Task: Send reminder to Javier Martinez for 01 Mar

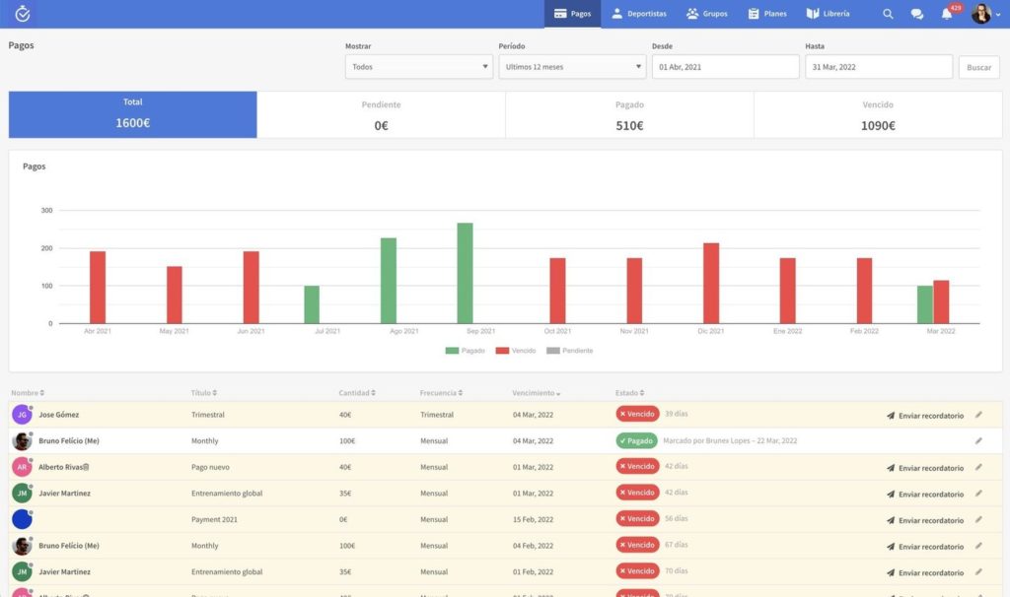Action: pos(924,495)
